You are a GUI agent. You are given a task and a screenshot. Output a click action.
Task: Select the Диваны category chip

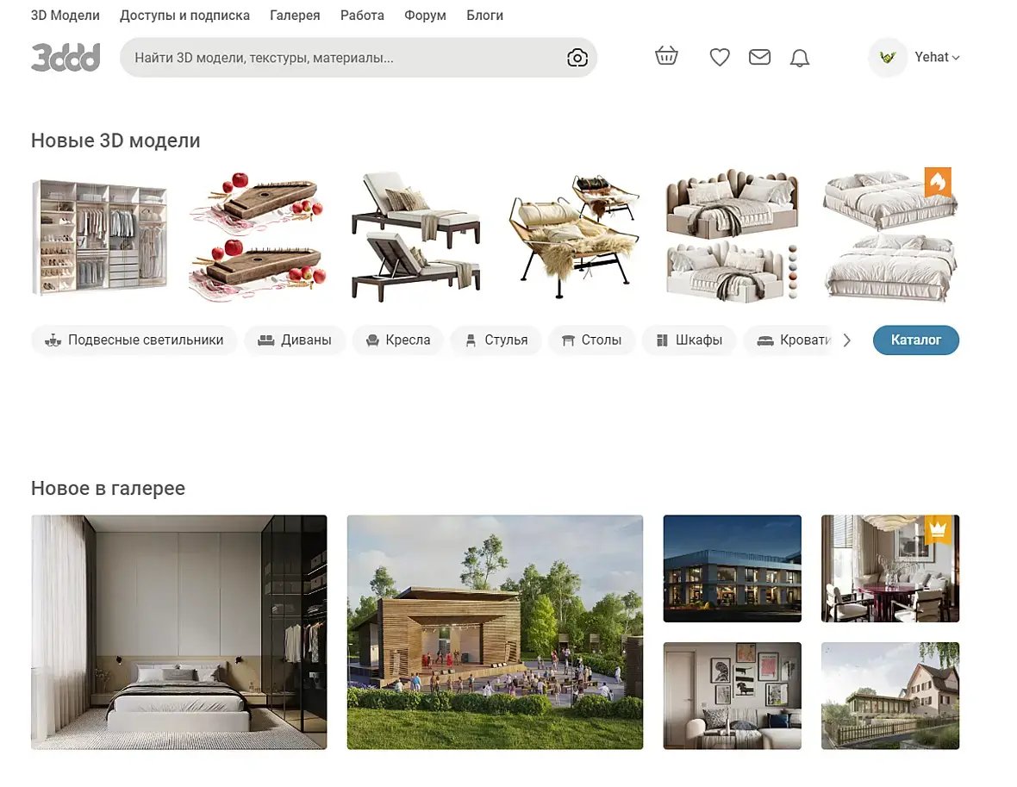(x=295, y=340)
